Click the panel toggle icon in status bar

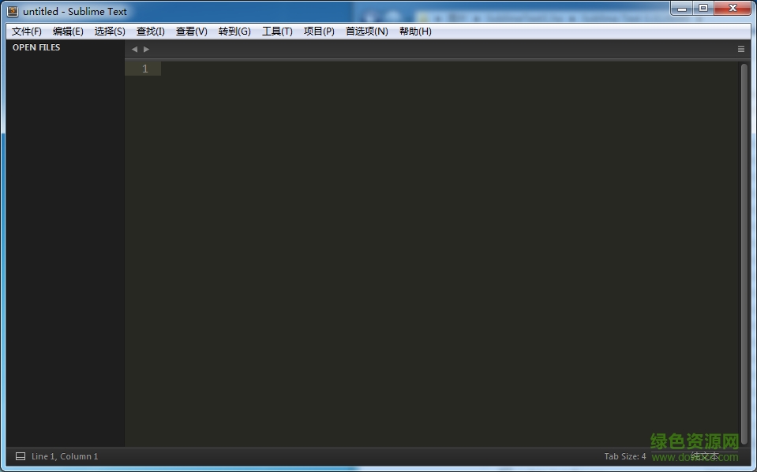coord(21,455)
